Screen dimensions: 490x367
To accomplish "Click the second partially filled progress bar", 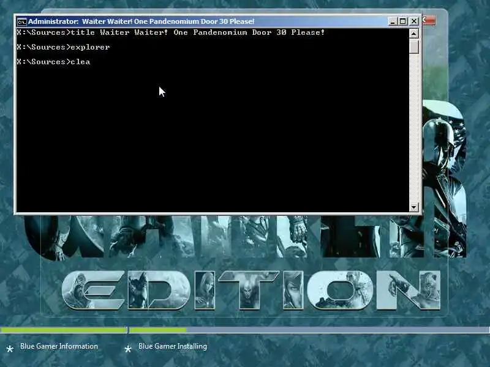I will pos(309,330).
